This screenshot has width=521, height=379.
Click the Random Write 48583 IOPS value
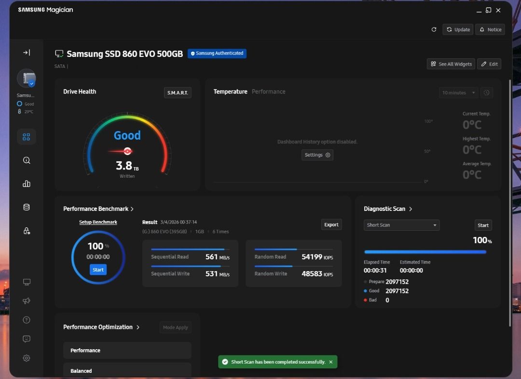click(317, 274)
